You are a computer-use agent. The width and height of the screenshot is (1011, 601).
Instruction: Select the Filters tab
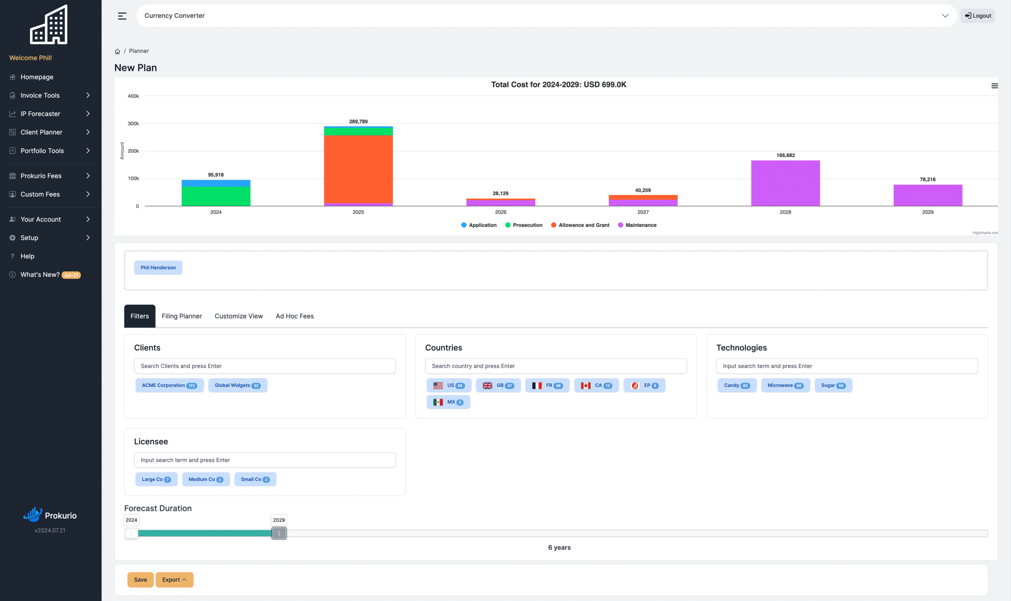139,316
